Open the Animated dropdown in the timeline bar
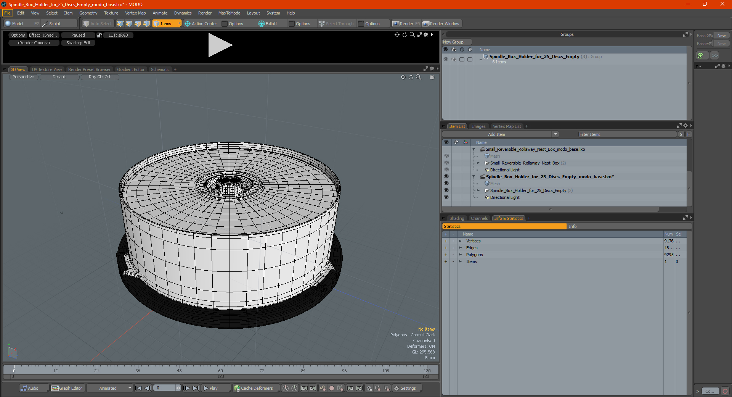732x397 pixels. tap(110, 388)
